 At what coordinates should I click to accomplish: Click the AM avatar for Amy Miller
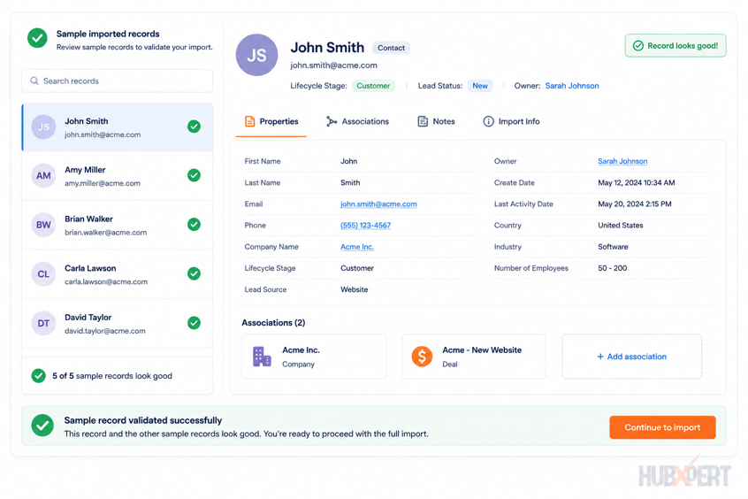click(43, 176)
